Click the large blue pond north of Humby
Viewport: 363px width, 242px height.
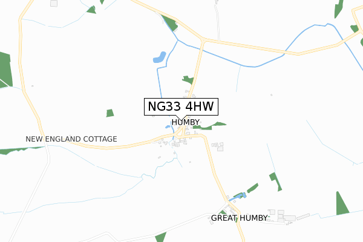point(160,57)
